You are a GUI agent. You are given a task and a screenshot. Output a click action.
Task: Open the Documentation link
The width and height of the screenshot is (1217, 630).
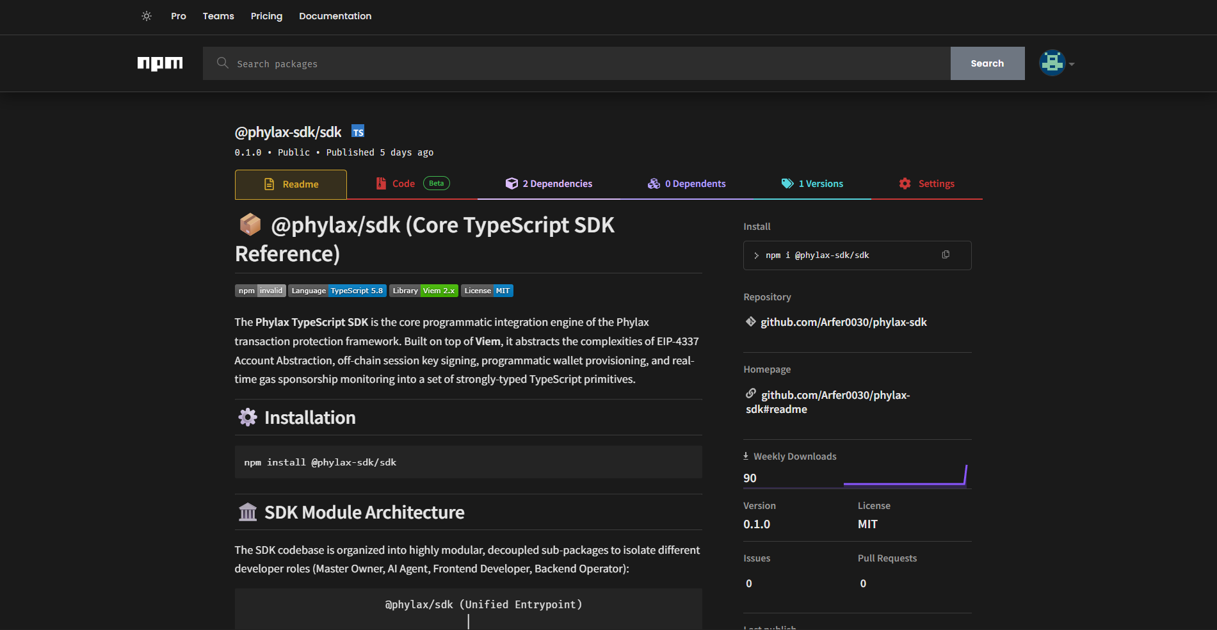tap(335, 16)
